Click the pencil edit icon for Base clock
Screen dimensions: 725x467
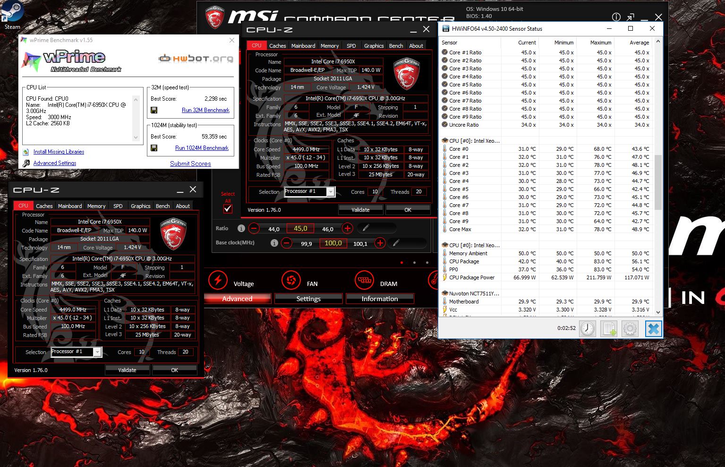point(397,243)
